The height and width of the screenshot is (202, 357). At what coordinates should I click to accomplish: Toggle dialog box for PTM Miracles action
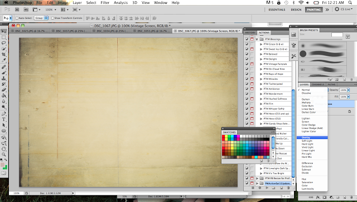coord(252,79)
